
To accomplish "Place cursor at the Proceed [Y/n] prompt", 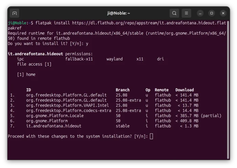I will coord(151,136).
